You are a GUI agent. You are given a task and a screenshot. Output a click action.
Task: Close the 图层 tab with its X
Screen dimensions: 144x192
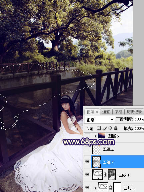[x=97, y=112]
